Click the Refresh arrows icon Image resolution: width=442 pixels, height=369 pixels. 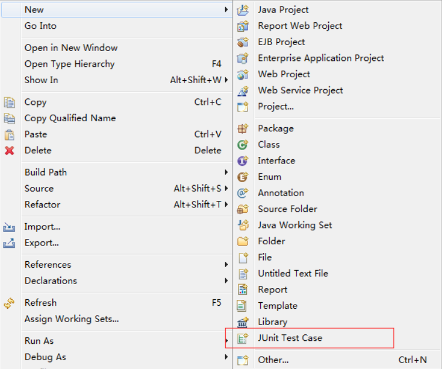pos(9,303)
